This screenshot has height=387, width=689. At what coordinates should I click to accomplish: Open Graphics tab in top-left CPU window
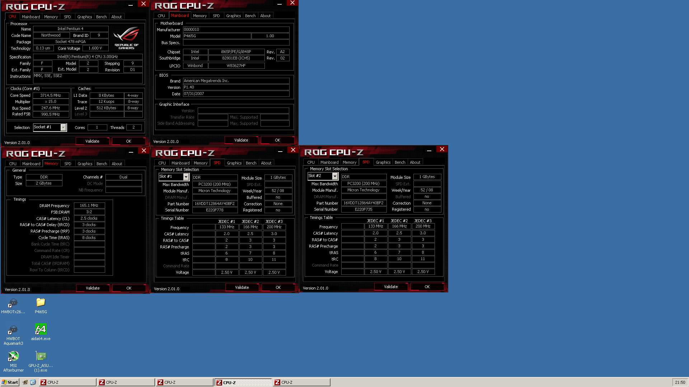point(85,17)
